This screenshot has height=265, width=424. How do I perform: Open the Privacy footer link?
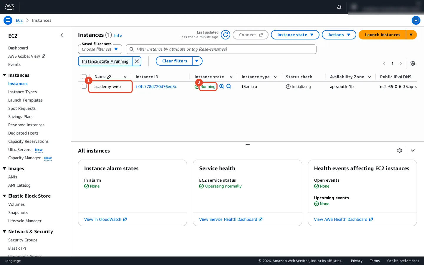(x=357, y=261)
